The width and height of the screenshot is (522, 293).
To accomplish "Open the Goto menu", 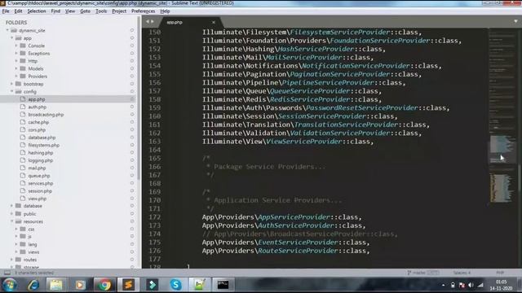I will pyautogui.click(x=85, y=11).
